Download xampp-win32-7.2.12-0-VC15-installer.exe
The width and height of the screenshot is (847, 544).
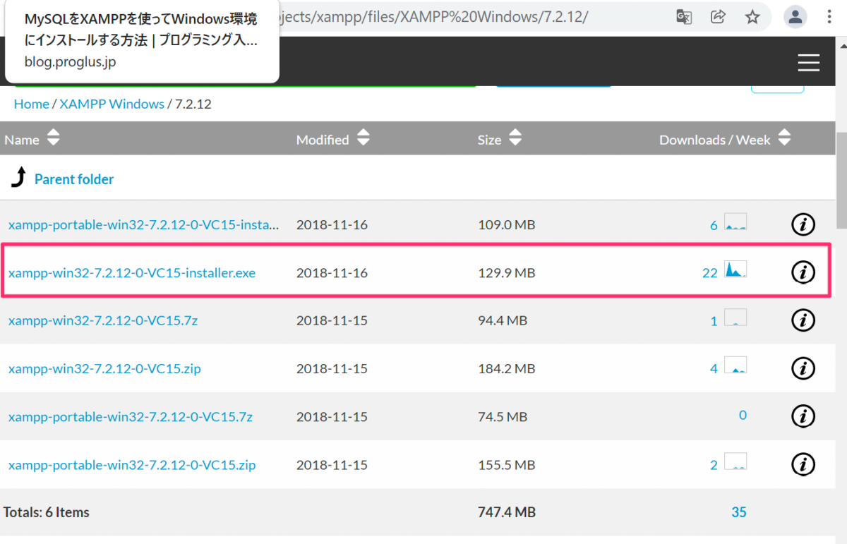132,272
